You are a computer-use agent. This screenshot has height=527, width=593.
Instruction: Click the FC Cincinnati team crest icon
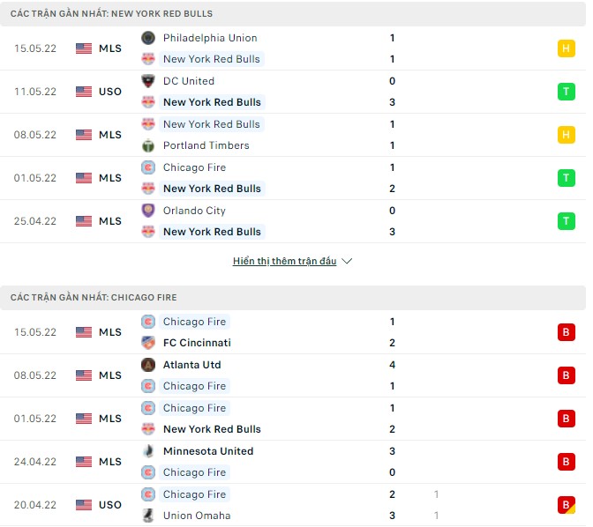click(x=147, y=343)
